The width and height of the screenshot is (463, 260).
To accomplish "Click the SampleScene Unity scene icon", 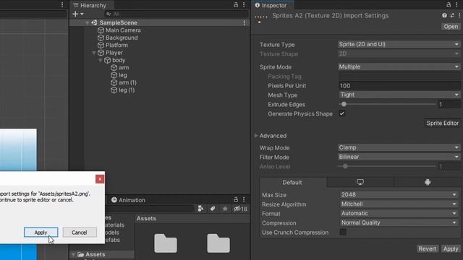I will point(94,22).
